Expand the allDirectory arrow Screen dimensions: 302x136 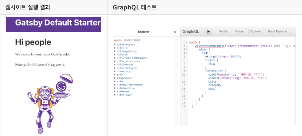pyautogui.click(x=115, y=45)
